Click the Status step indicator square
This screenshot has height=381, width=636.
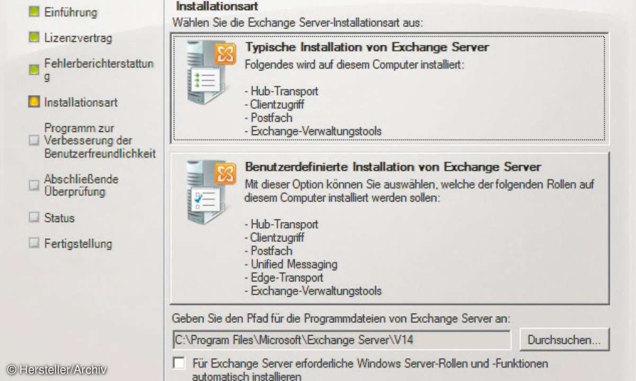coord(34,218)
